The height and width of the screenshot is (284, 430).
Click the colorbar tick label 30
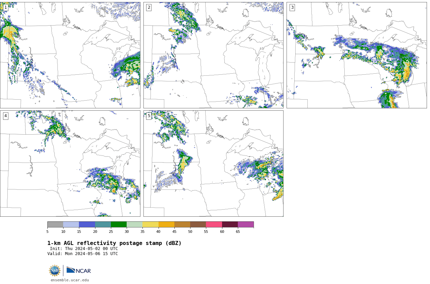(127, 232)
